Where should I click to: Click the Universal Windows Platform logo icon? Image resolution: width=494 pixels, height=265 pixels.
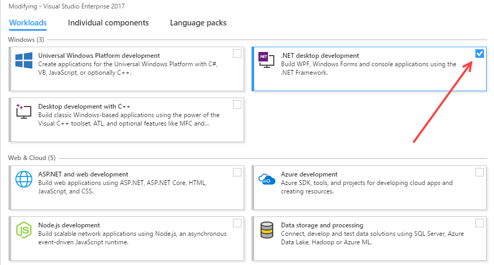coord(24,60)
